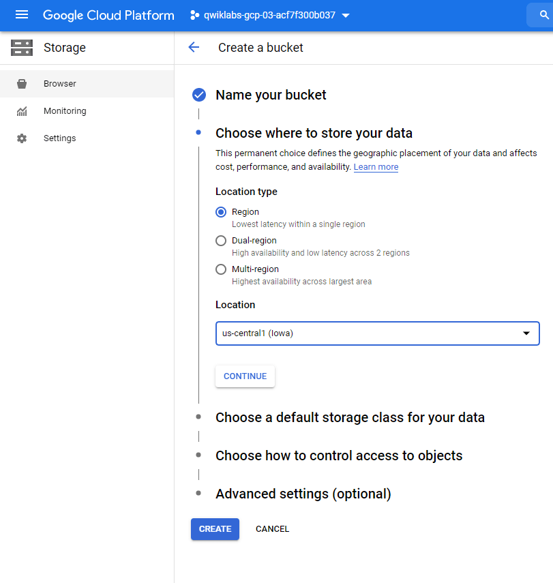The height and width of the screenshot is (583, 553).
Task: Click the back arrow to leave bucket creation
Action: (x=194, y=47)
